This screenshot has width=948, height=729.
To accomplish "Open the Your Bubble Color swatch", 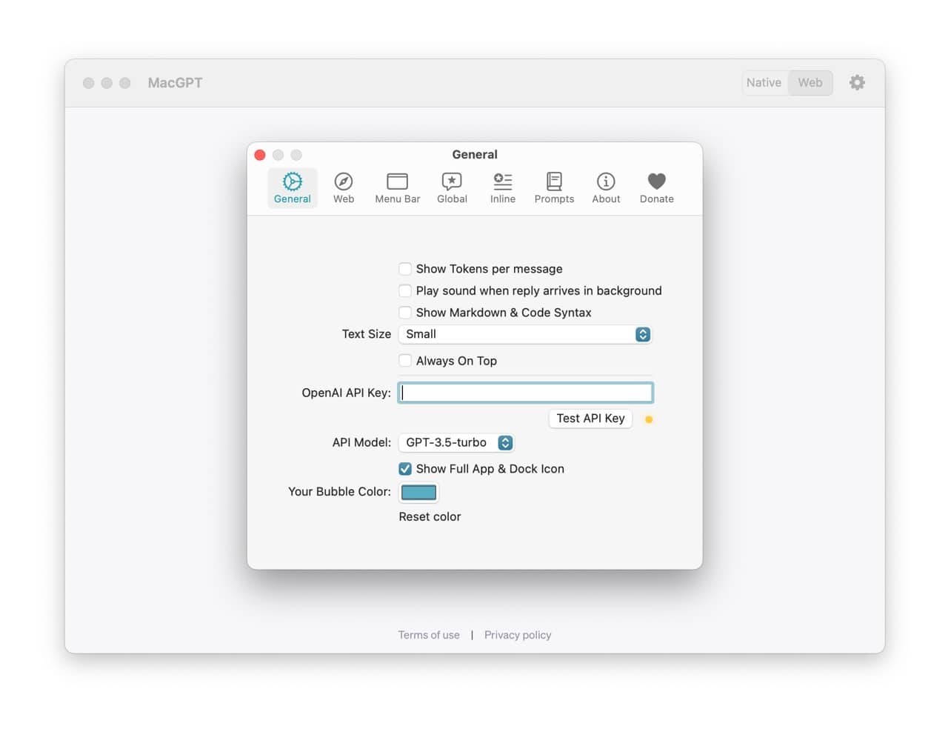I will 418,492.
